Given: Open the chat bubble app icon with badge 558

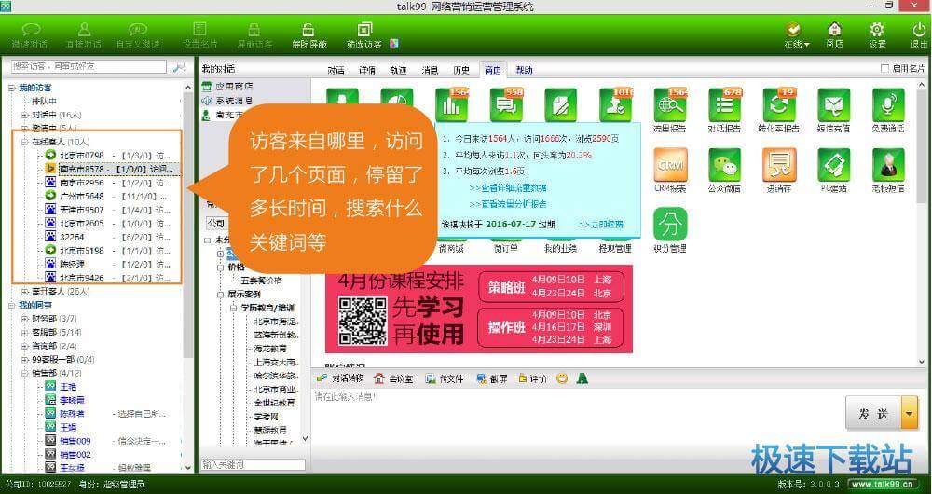Looking at the screenshot, I should pyautogui.click(x=506, y=105).
